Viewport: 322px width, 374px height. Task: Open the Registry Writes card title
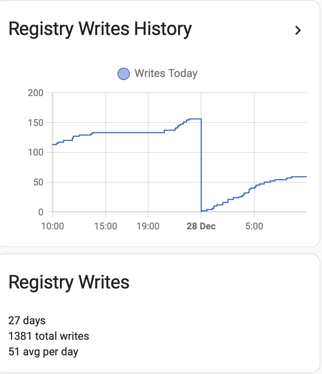(x=69, y=282)
